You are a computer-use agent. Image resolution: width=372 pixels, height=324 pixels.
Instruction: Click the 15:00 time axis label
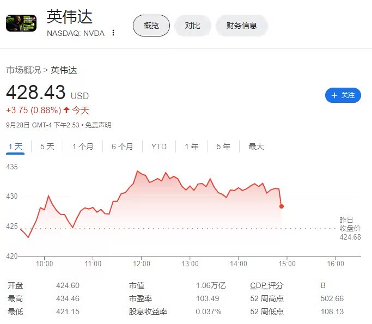pos(287,264)
